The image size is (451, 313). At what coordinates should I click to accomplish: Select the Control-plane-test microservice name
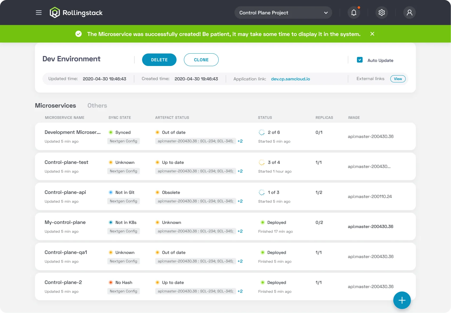(66, 162)
